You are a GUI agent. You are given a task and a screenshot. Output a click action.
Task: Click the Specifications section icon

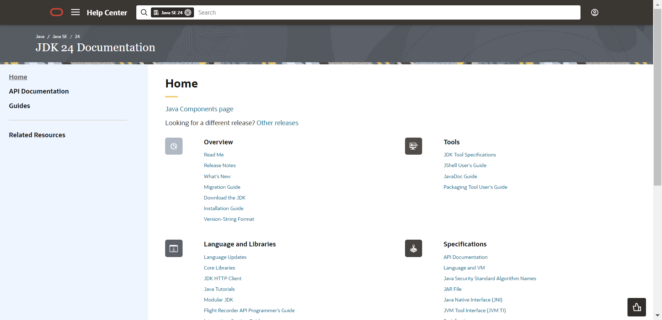tap(414, 248)
